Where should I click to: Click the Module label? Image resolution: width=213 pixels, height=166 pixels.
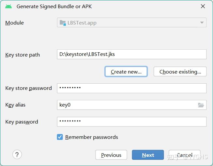click(15, 23)
